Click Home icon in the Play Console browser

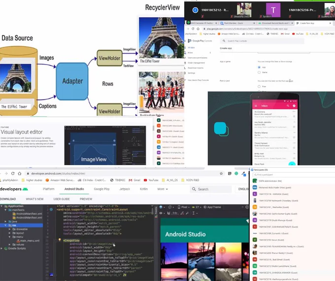198,29
